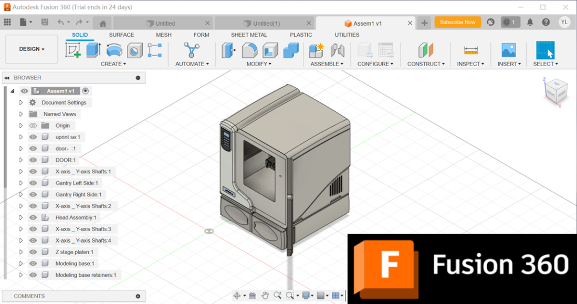The image size is (577, 304).
Task: Select the Create Sketch tool
Action: coord(73,50)
